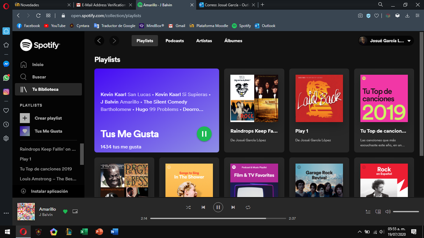Bookmark page with heart icon in address bar
The width and height of the screenshot is (424, 238).
(376, 16)
